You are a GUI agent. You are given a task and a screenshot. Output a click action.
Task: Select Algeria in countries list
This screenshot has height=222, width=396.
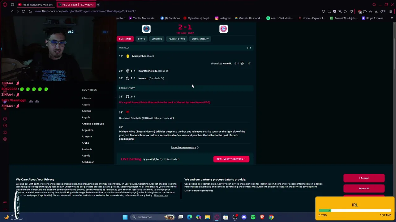pyautogui.click(x=86, y=105)
